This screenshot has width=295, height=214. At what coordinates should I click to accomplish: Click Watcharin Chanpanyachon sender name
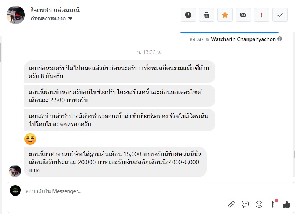tap(243, 39)
